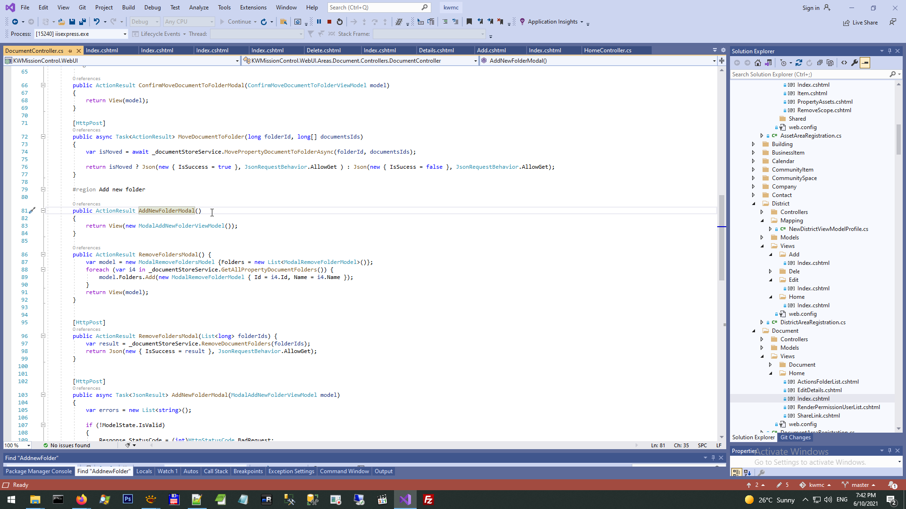Open the Debug menu
The width and height of the screenshot is (906, 509).
152,8
